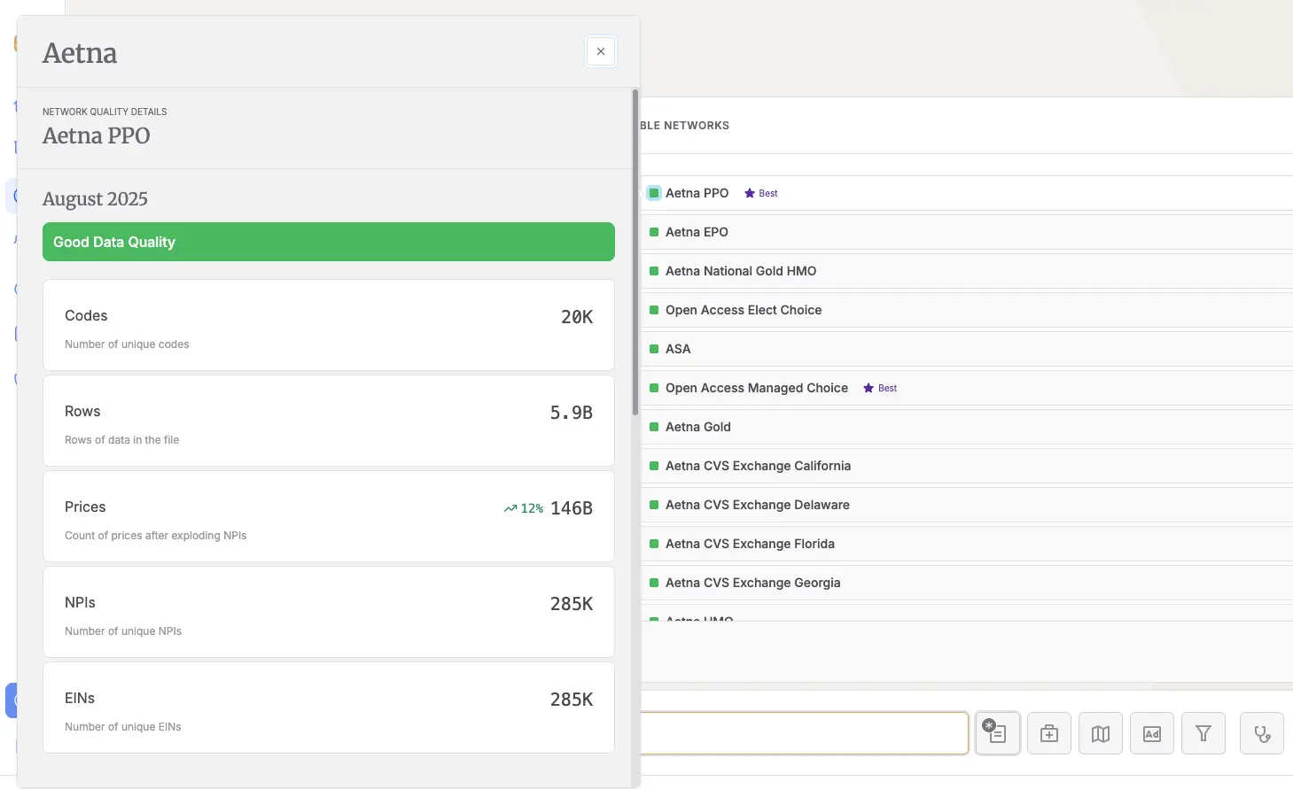
Task: Click the green status square for Aetna PPO
Action: click(x=654, y=193)
